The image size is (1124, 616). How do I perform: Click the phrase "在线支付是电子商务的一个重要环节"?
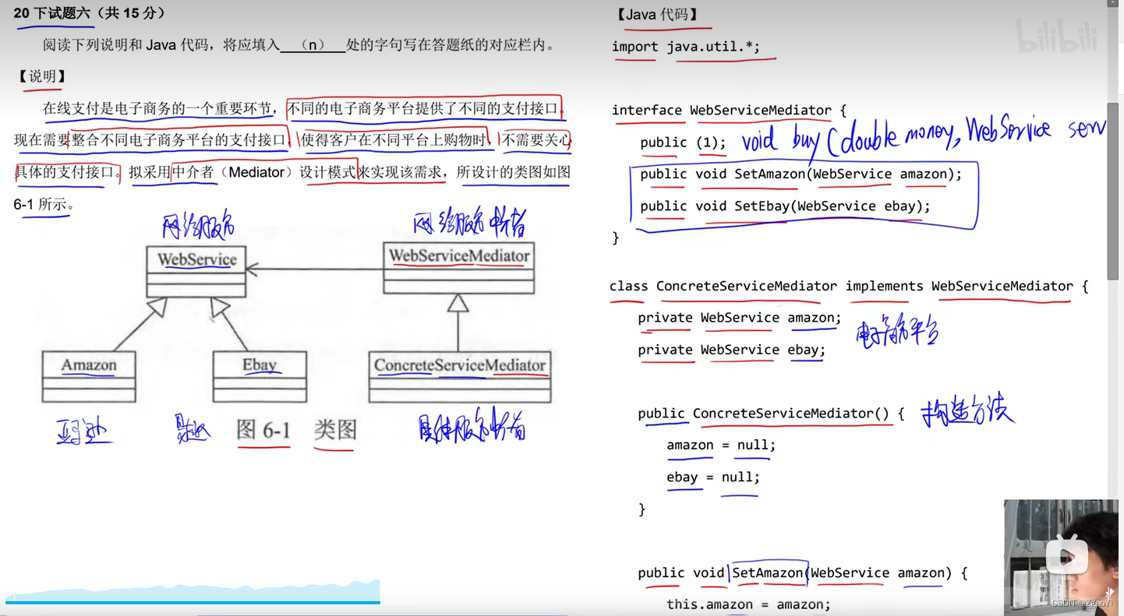(x=158, y=109)
